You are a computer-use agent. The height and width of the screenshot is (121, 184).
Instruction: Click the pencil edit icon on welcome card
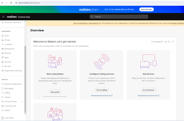pos(173,42)
